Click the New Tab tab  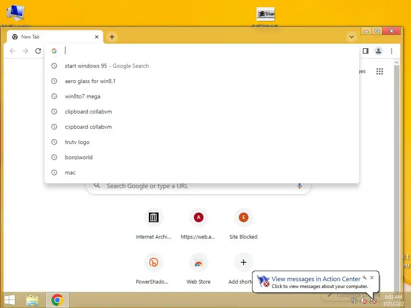click(x=55, y=37)
